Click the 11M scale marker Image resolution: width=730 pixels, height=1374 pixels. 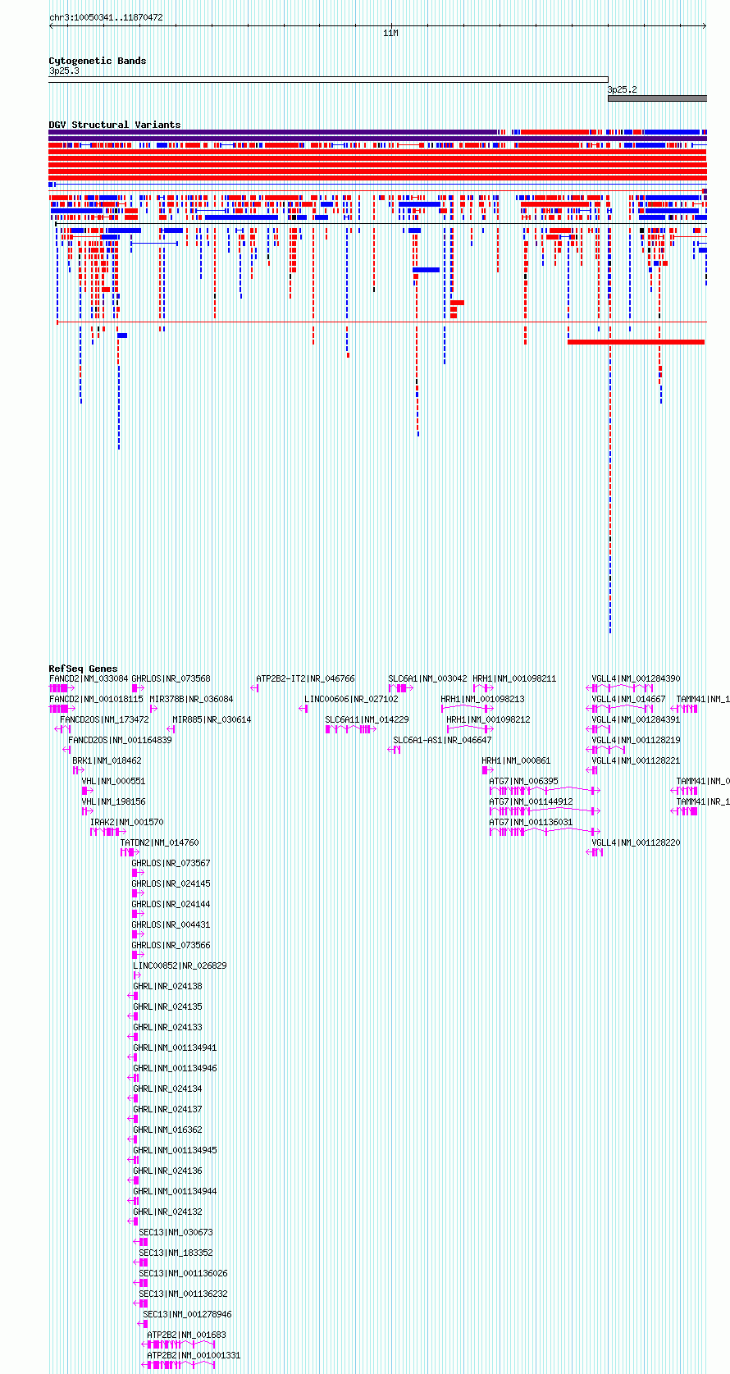[x=390, y=33]
